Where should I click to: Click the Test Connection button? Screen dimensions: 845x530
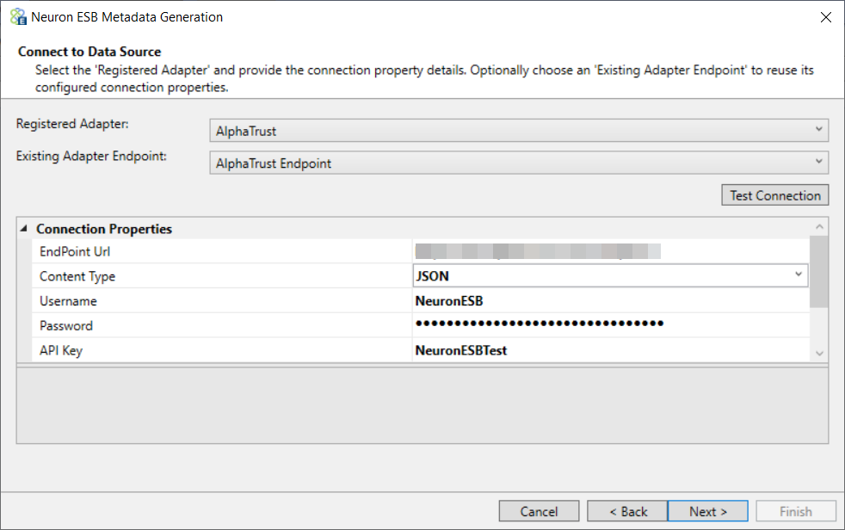(775, 195)
